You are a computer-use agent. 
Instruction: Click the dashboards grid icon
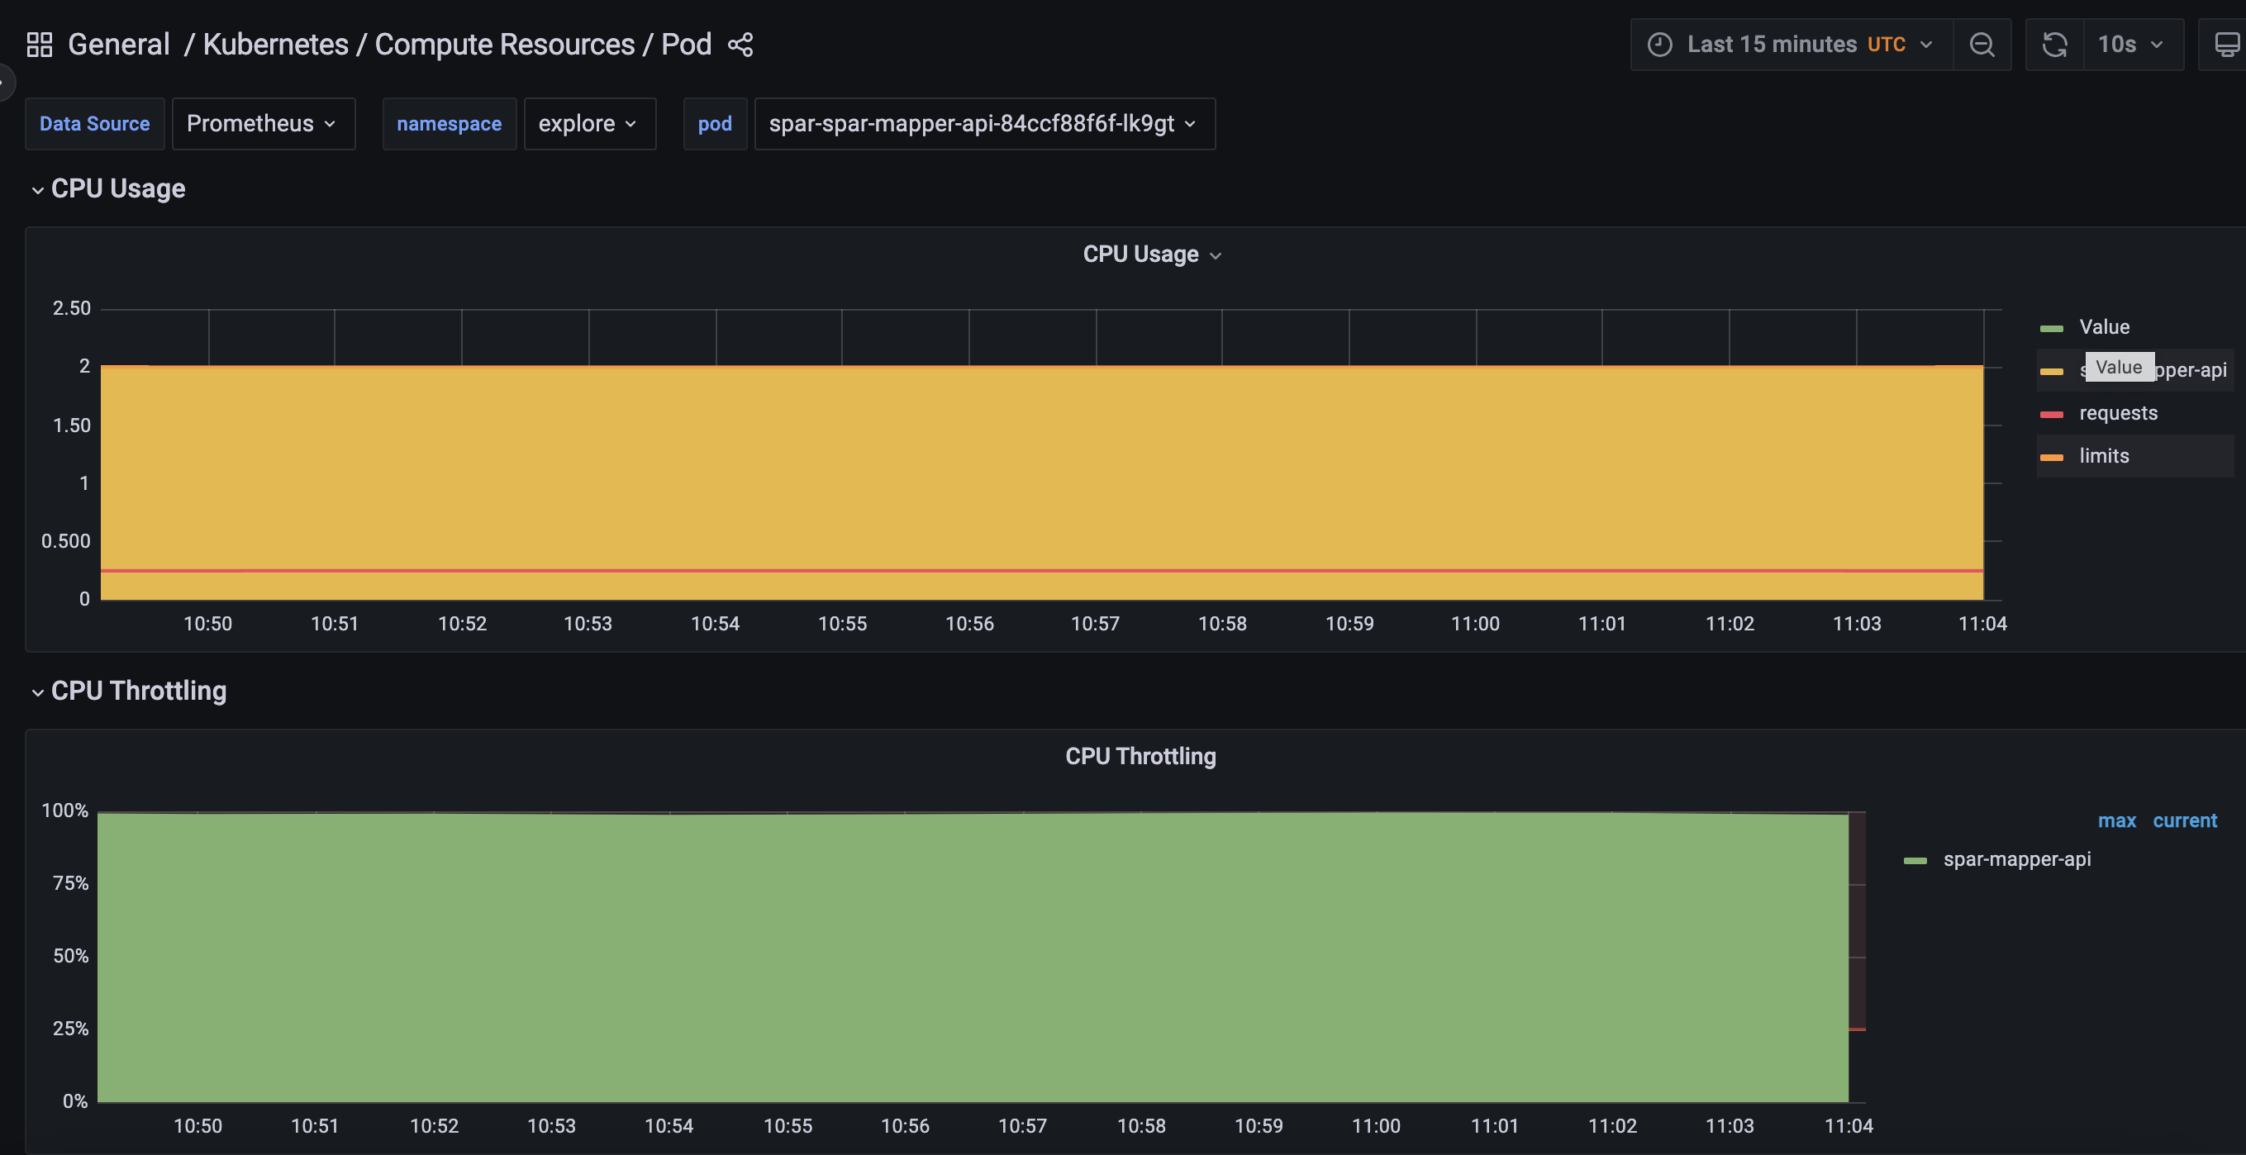[x=39, y=45]
